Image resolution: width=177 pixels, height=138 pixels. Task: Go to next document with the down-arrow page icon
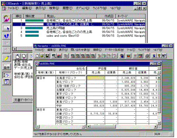pos(24,56)
